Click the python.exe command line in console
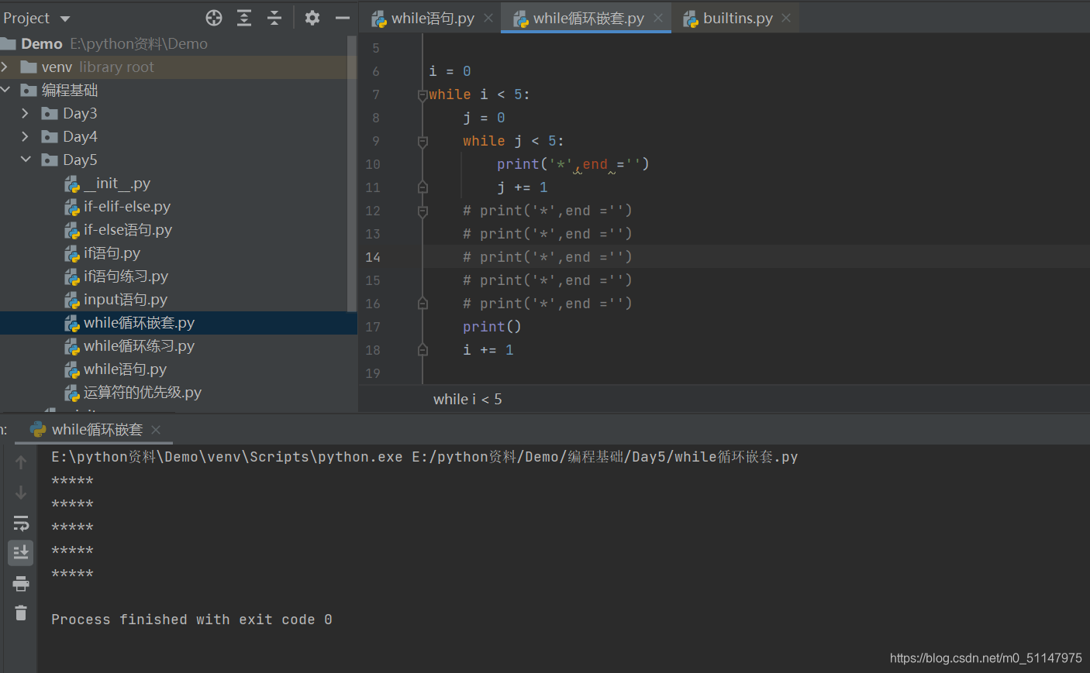Viewport: 1090px width, 673px height. (424, 457)
